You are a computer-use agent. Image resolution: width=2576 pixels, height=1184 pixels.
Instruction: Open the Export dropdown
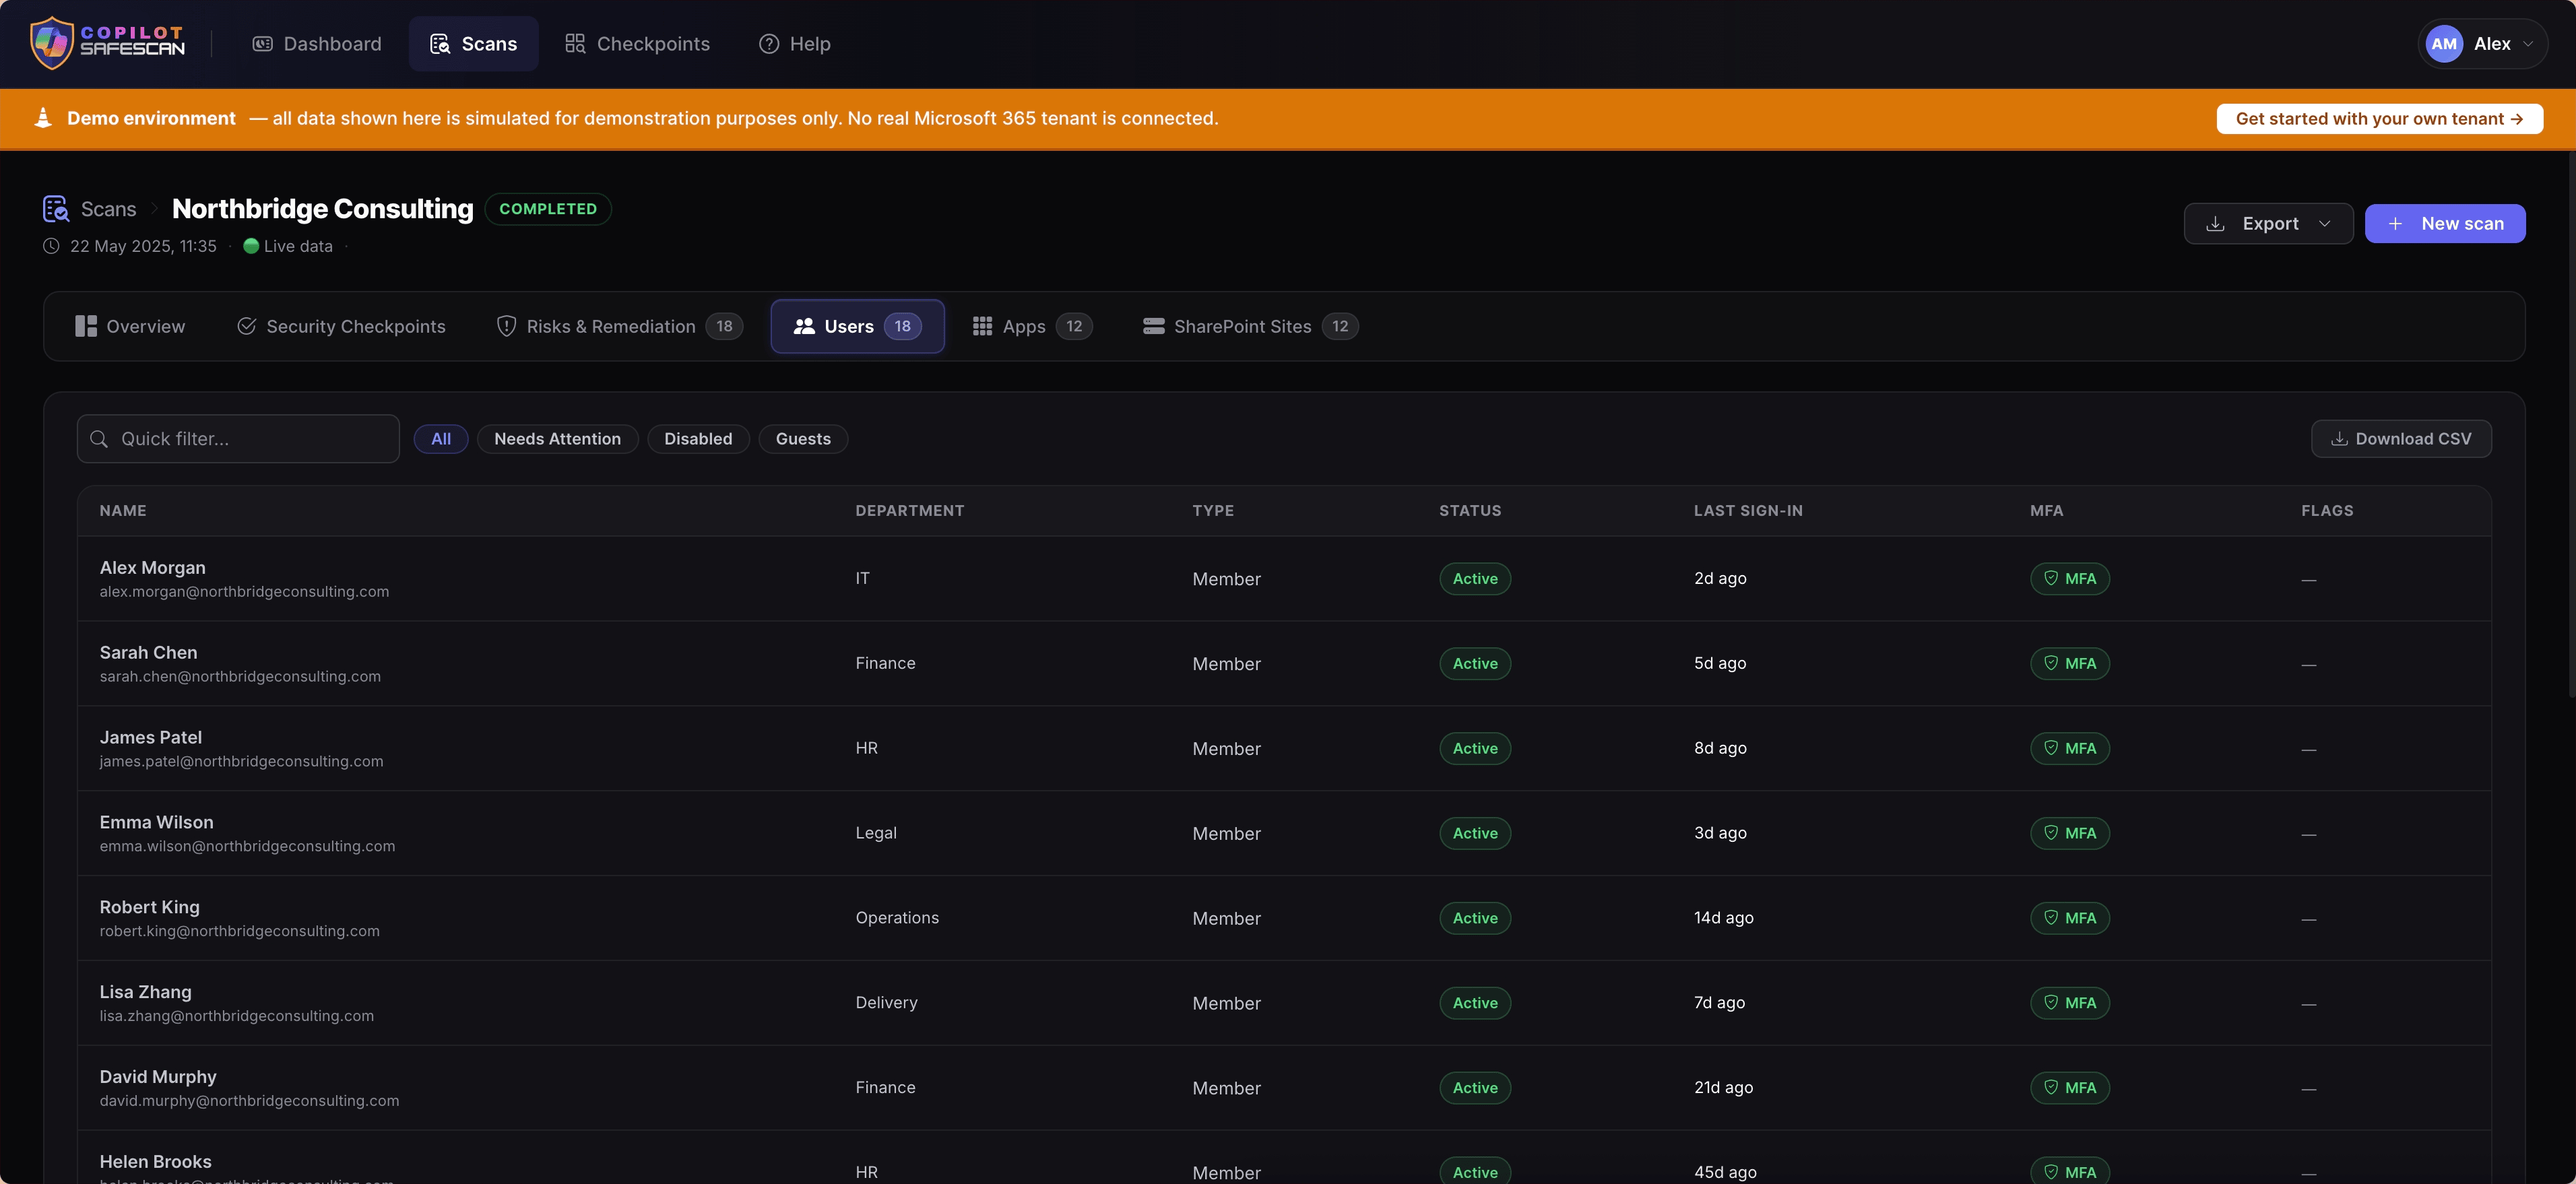(x=2268, y=224)
